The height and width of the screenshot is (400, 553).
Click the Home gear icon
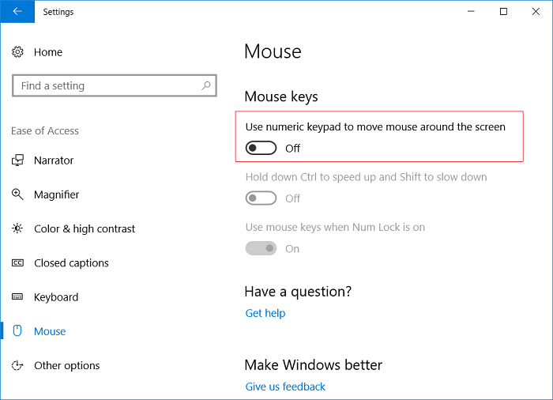pos(18,52)
